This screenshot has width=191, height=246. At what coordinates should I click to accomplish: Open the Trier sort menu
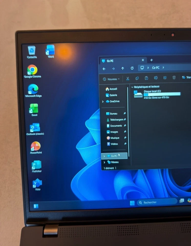(186, 77)
